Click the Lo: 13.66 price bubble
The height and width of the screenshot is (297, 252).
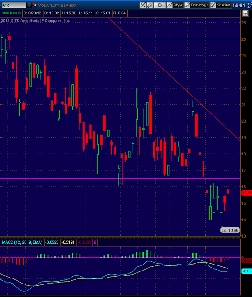(x=230, y=230)
